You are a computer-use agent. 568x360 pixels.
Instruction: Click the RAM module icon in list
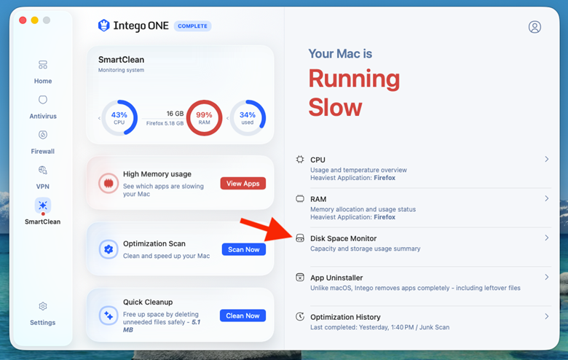click(x=300, y=199)
